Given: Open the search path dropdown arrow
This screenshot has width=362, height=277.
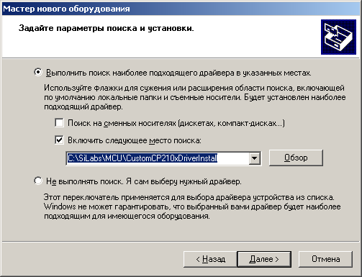Looking at the screenshot, I should [254, 158].
